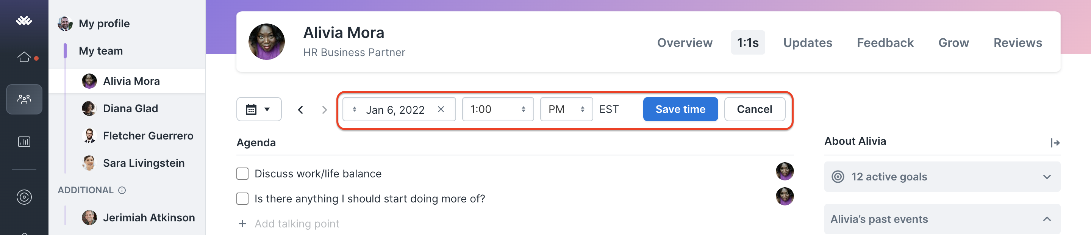Open the PM period dropdown

[566, 109]
